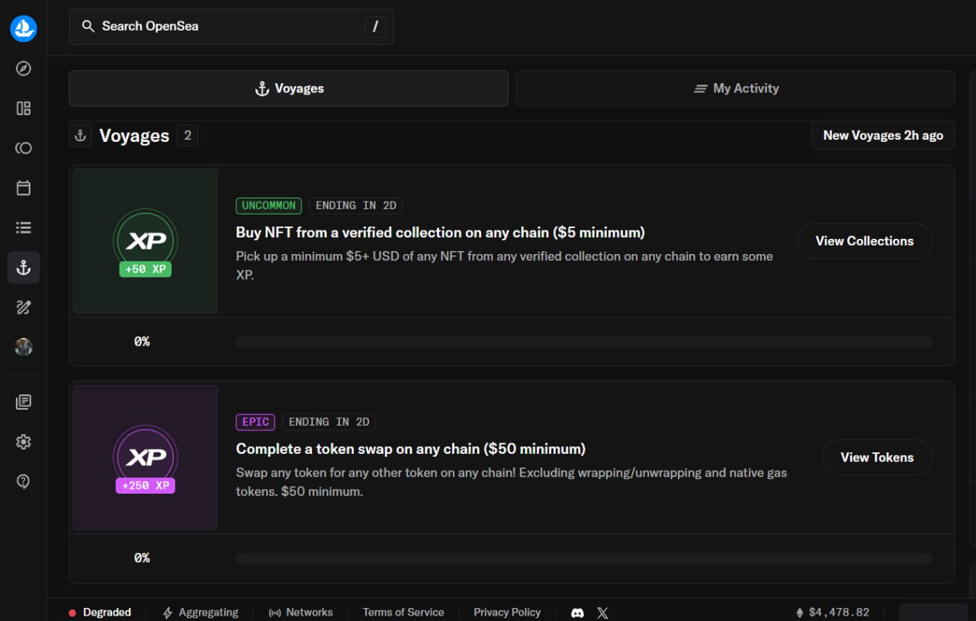Click the Search OpenSea field

[x=231, y=27]
